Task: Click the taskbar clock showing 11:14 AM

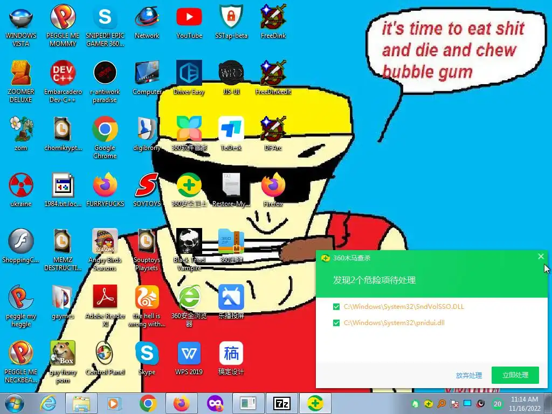Action: 524,403
